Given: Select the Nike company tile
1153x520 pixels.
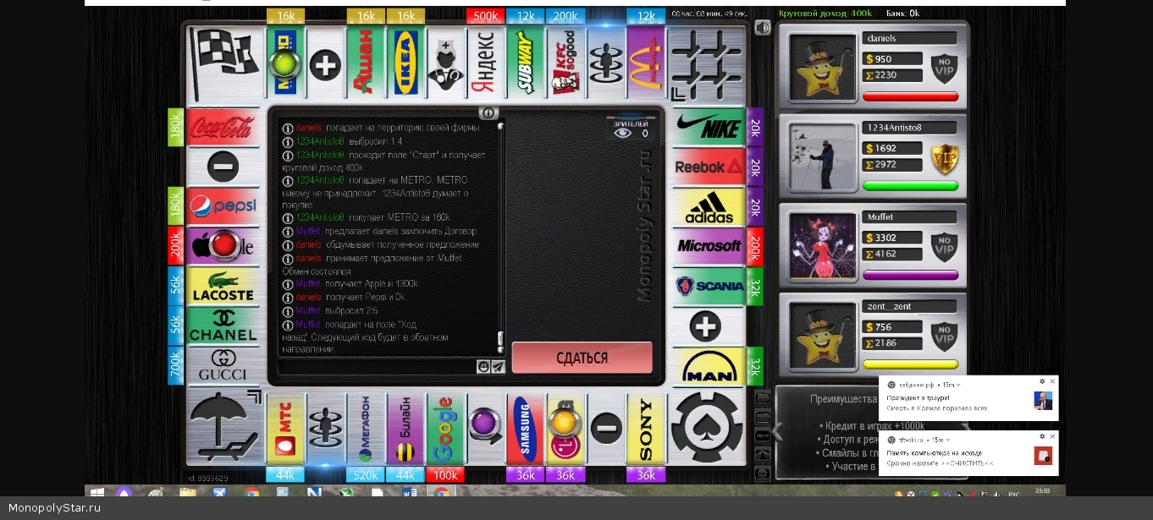Looking at the screenshot, I should [709, 127].
